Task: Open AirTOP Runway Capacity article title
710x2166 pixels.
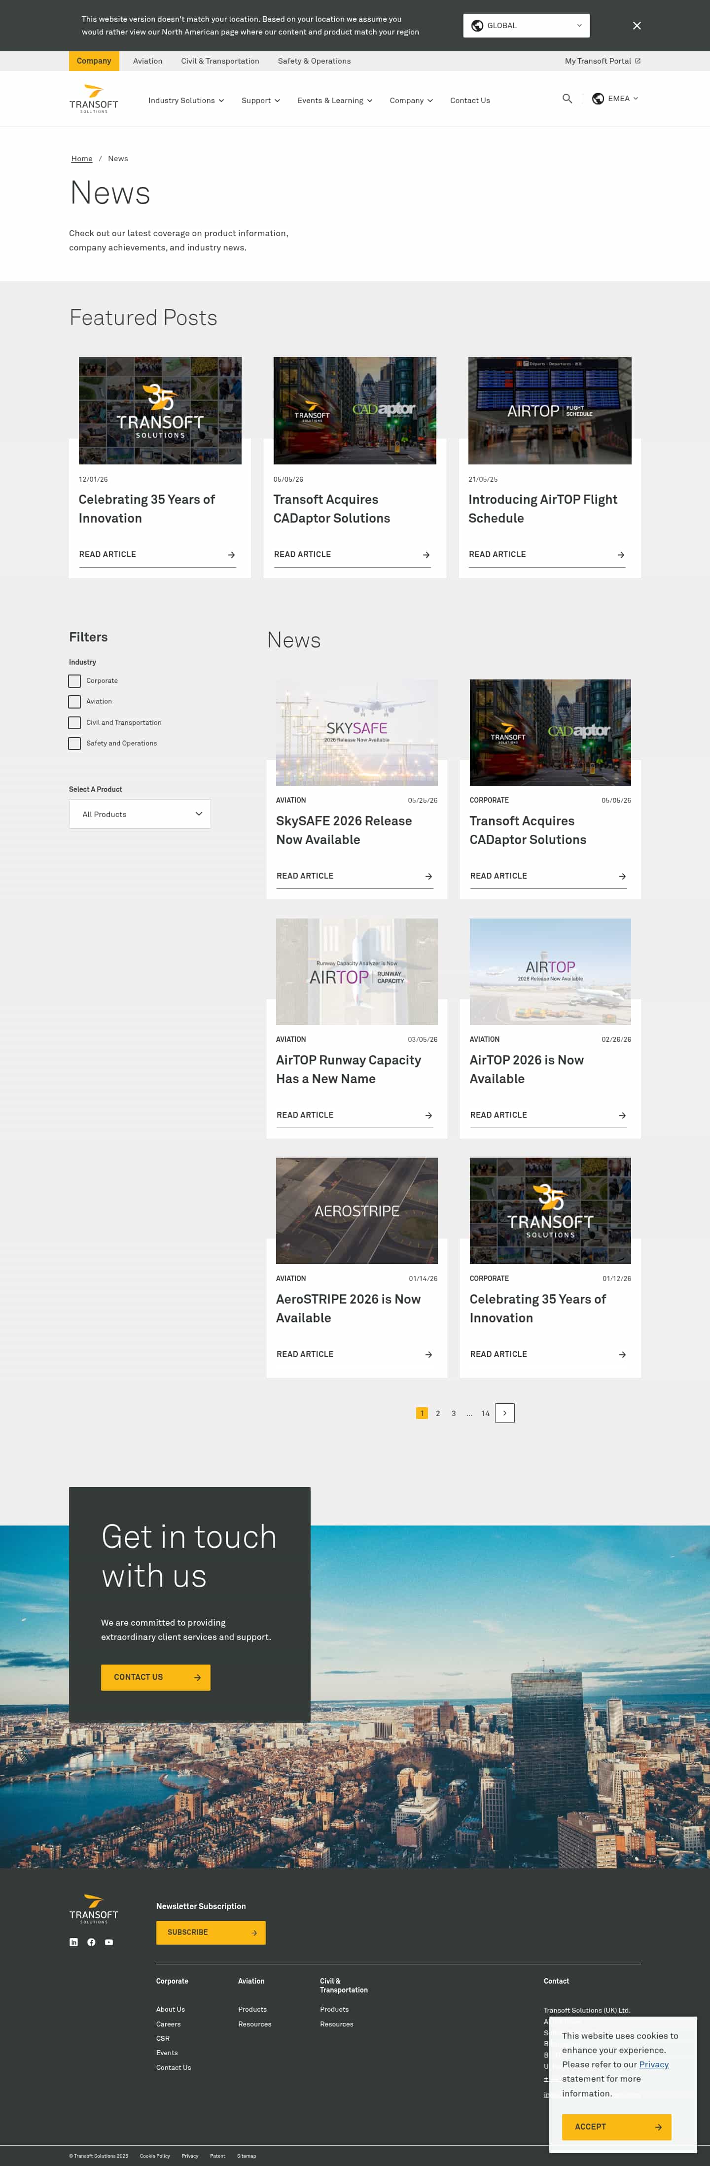Action: click(x=348, y=1069)
